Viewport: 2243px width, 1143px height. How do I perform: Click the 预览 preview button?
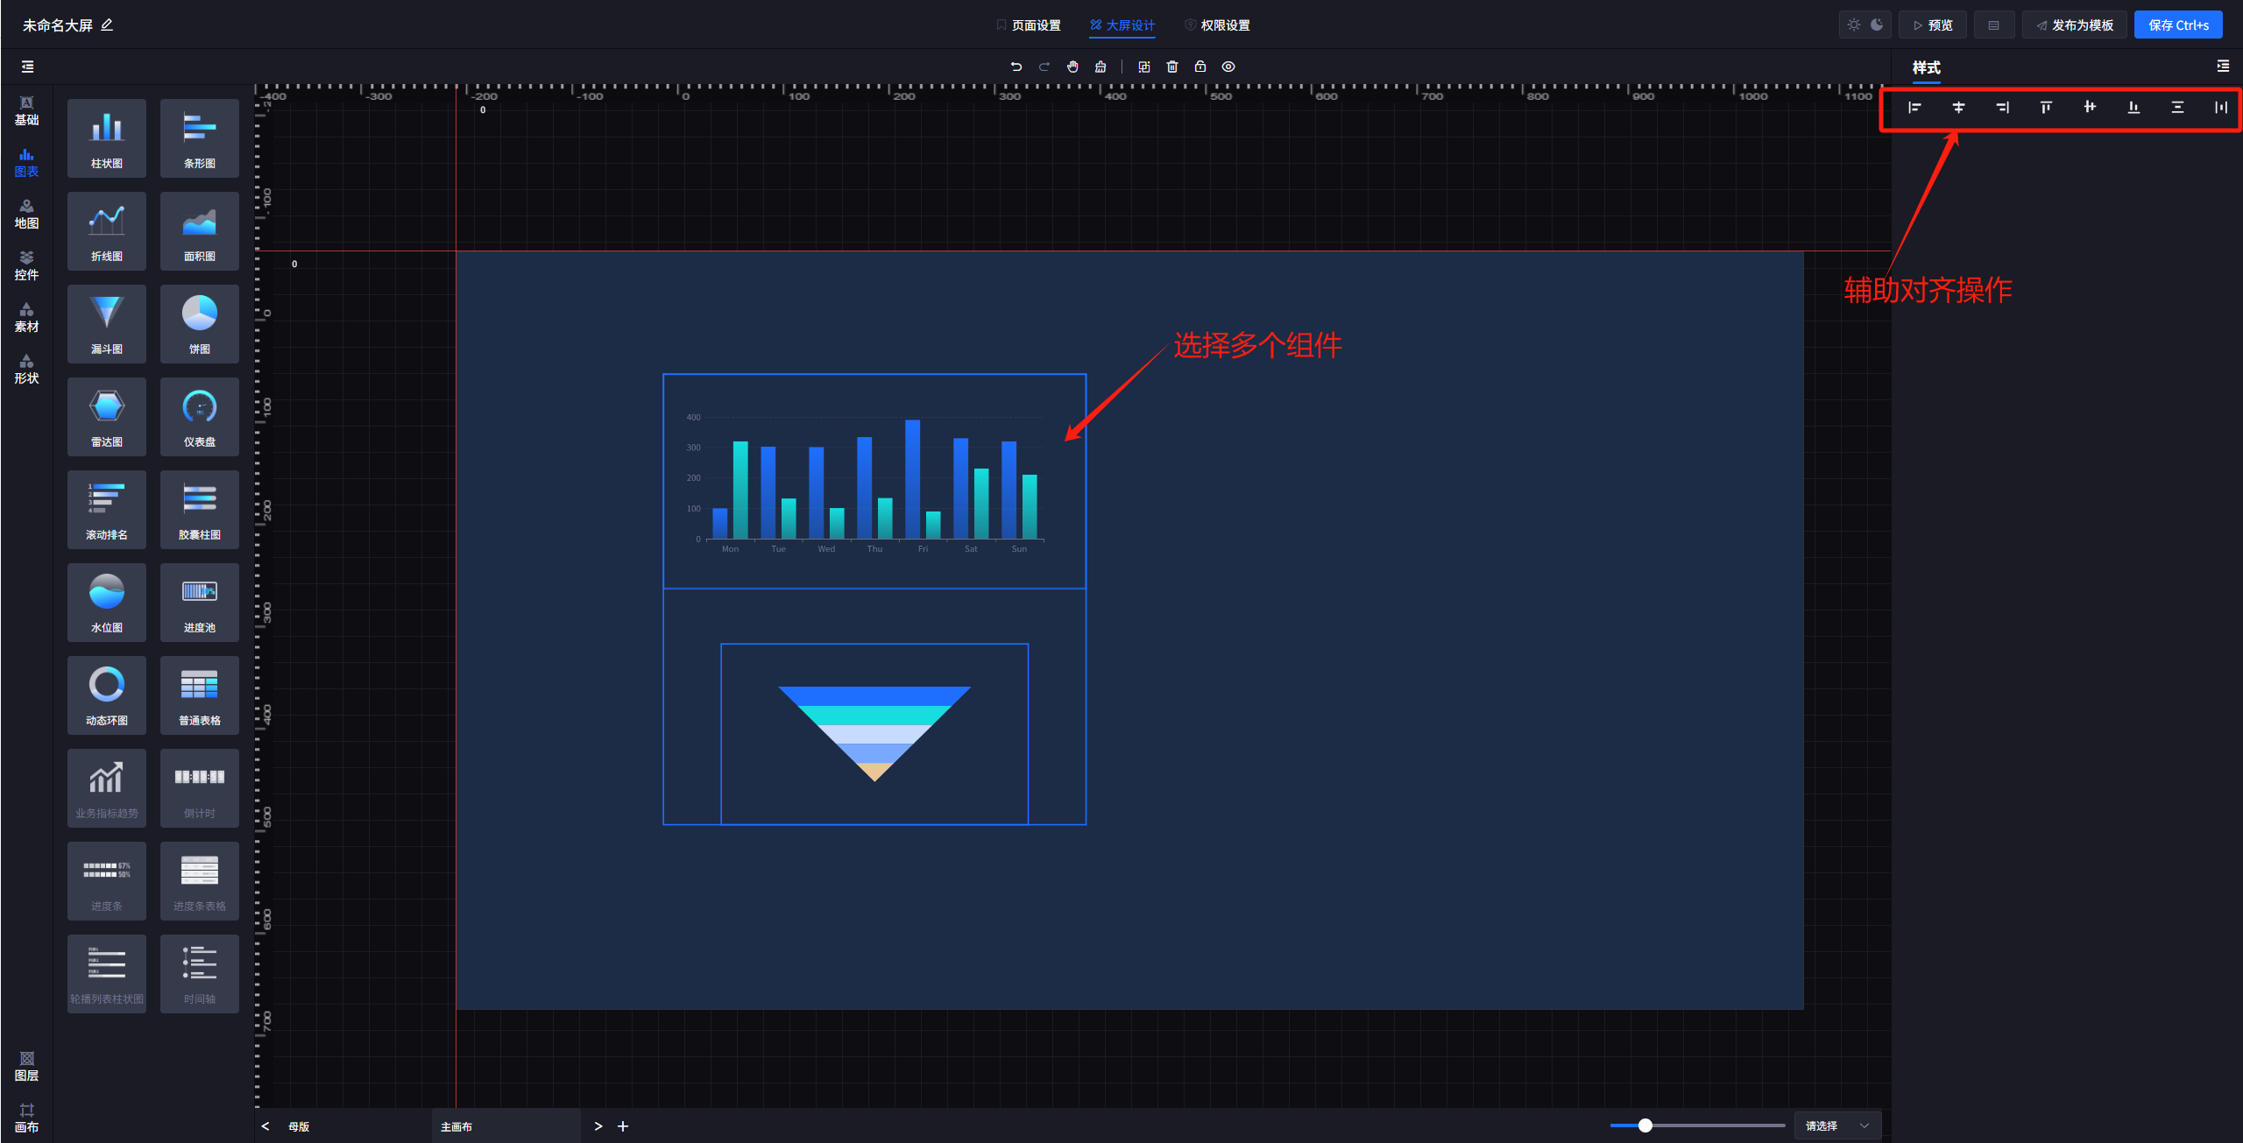point(1933,25)
